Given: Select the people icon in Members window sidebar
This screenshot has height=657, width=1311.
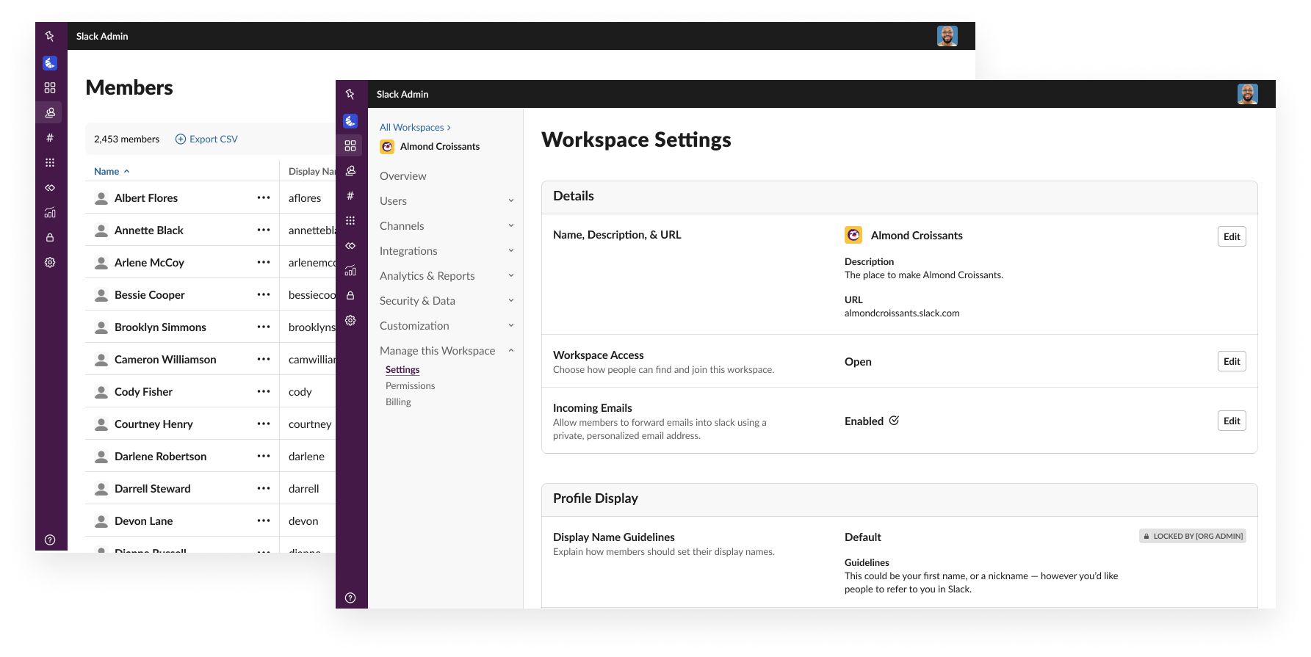Looking at the screenshot, I should pyautogui.click(x=50, y=112).
